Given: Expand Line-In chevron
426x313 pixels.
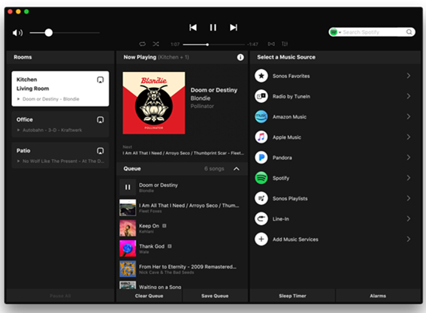Looking at the screenshot, I should [409, 218].
